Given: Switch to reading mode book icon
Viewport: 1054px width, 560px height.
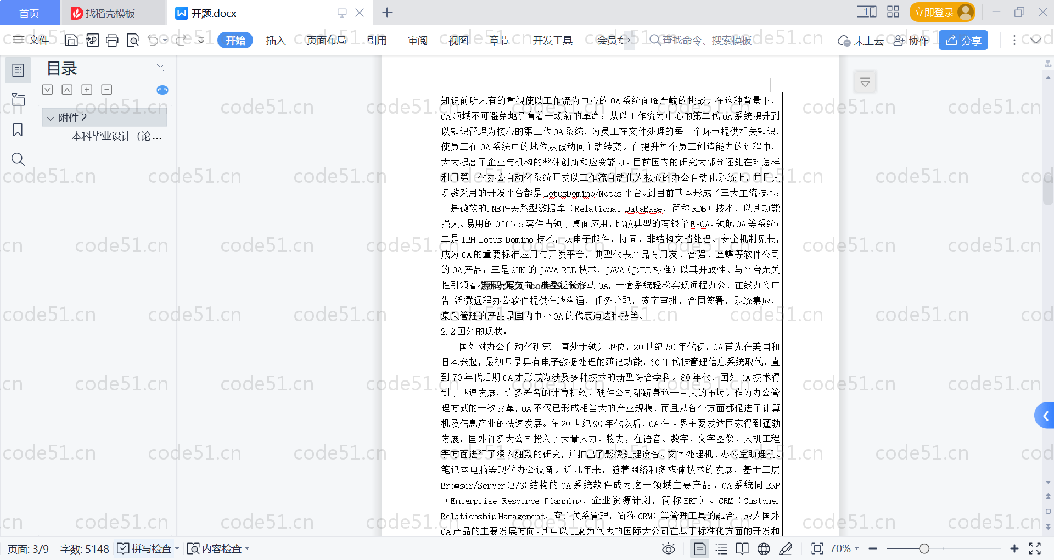Looking at the screenshot, I should [742, 548].
